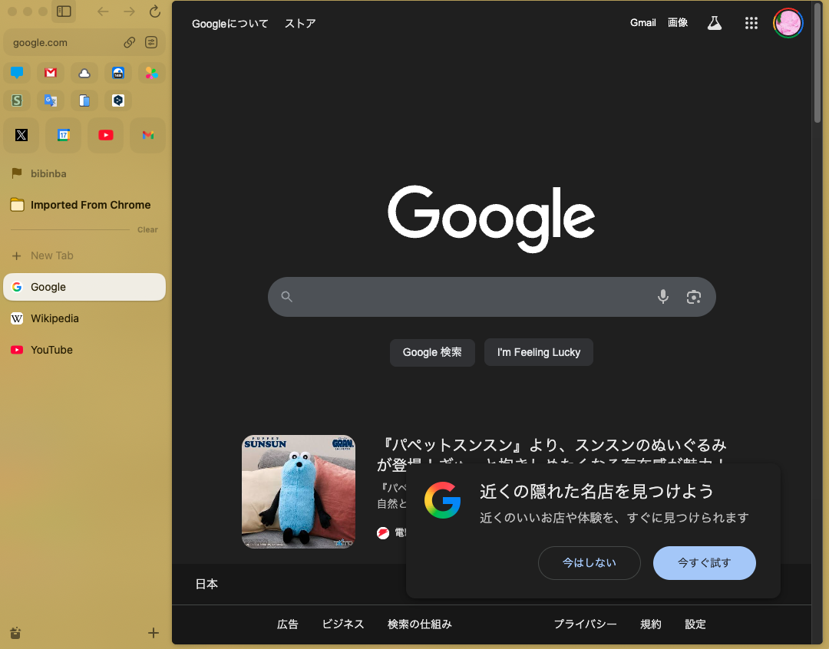Viewport: 829px width, 649px height.
Task: Open the パペットスンスン article headline
Action: (552, 453)
